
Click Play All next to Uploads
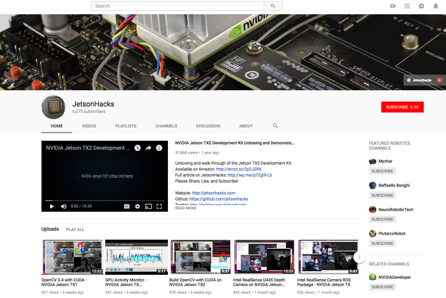pyautogui.click(x=75, y=230)
